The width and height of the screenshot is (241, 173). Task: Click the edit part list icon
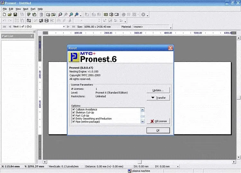coord(29,14)
